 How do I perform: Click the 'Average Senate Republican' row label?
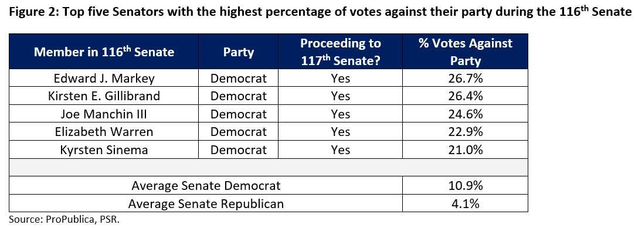(206, 203)
